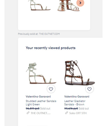Screen dimensions: 107x126
Task: Click Valentino Garavani brand above studded sandals
Action: [38, 96]
